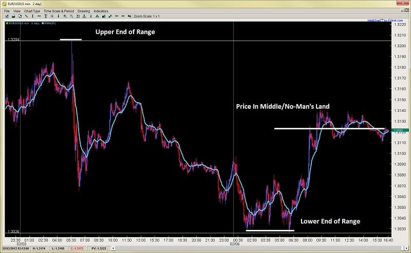Select the vertical line drawing tool
The width and height of the screenshot is (411, 253).
[x=32, y=16]
